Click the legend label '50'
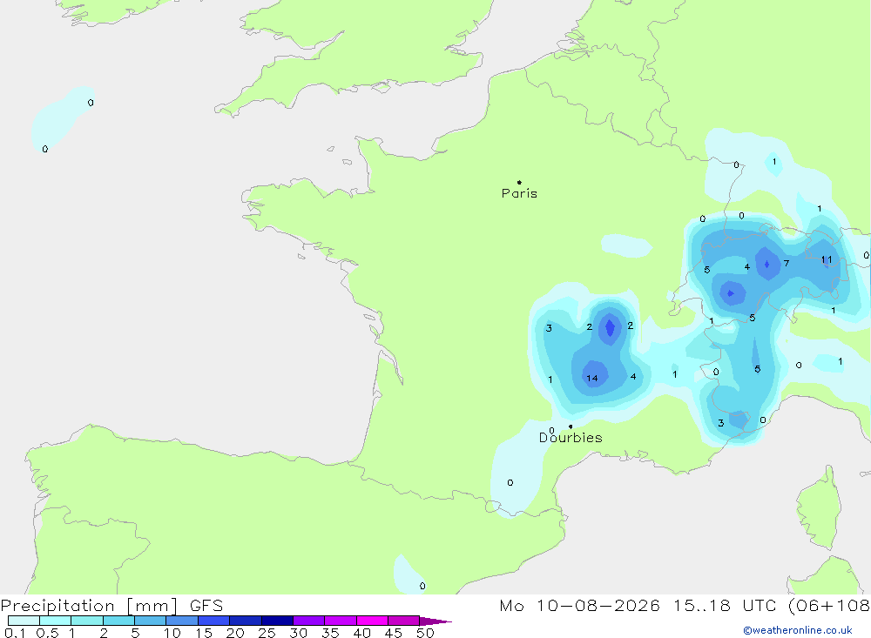Image resolution: width=871 pixels, height=638 pixels. click(x=425, y=633)
